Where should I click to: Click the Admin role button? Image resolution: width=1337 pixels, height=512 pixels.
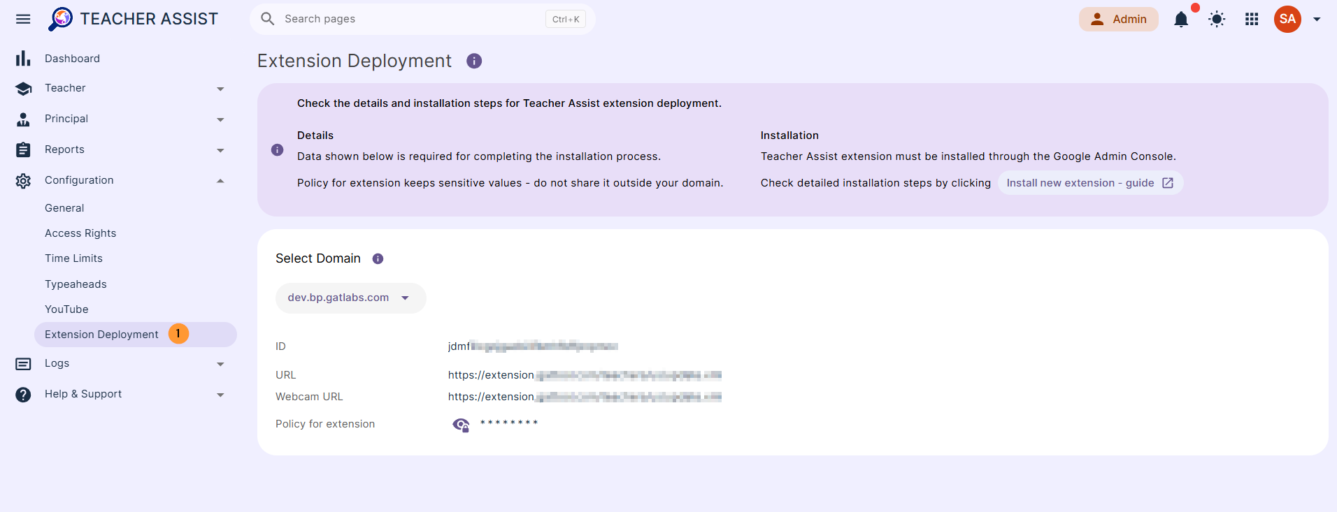point(1118,19)
